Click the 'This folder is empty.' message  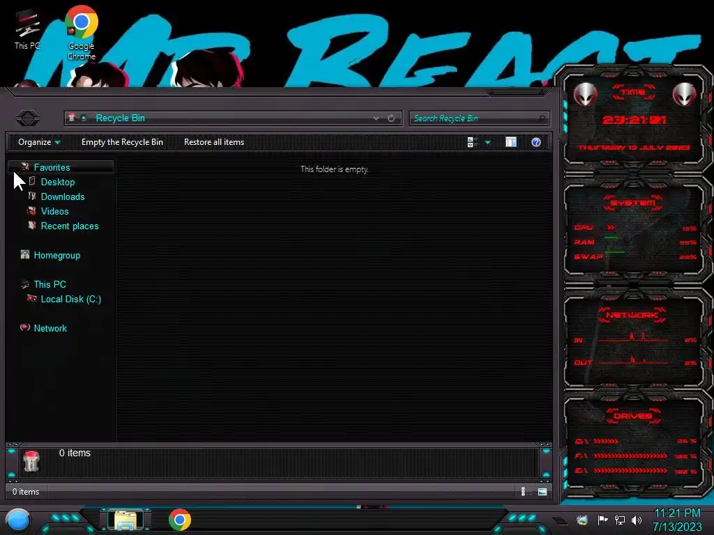[334, 169]
